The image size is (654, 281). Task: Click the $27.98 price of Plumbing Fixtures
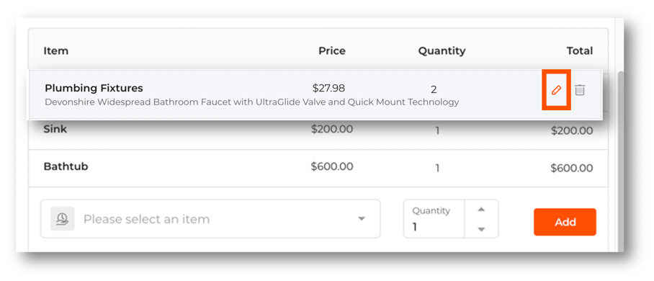pyautogui.click(x=328, y=88)
